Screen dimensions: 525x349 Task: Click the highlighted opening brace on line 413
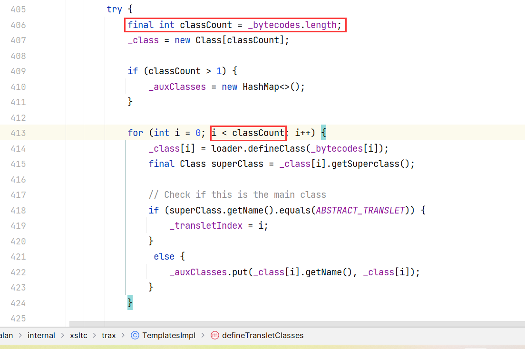[323, 133]
